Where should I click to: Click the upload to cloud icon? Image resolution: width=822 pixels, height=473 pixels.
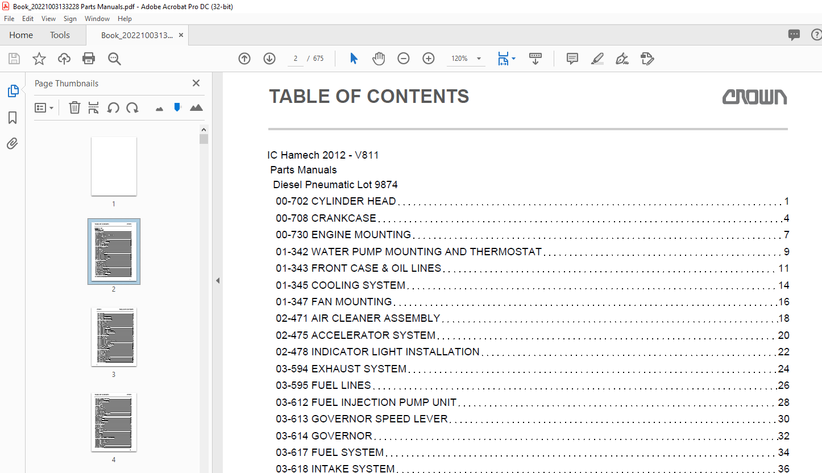tap(64, 59)
